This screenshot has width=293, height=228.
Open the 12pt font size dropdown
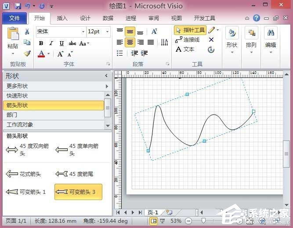pos(108,32)
